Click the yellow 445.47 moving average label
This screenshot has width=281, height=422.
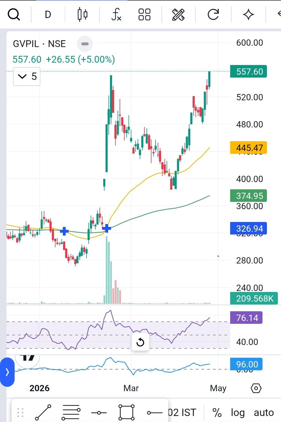coord(248,148)
